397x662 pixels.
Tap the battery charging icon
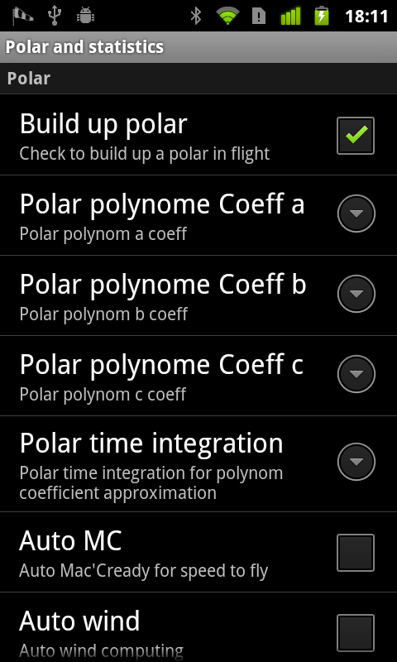(322, 17)
